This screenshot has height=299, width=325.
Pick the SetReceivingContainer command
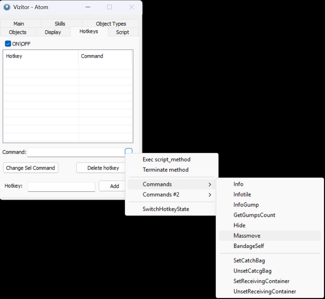coord(270,281)
